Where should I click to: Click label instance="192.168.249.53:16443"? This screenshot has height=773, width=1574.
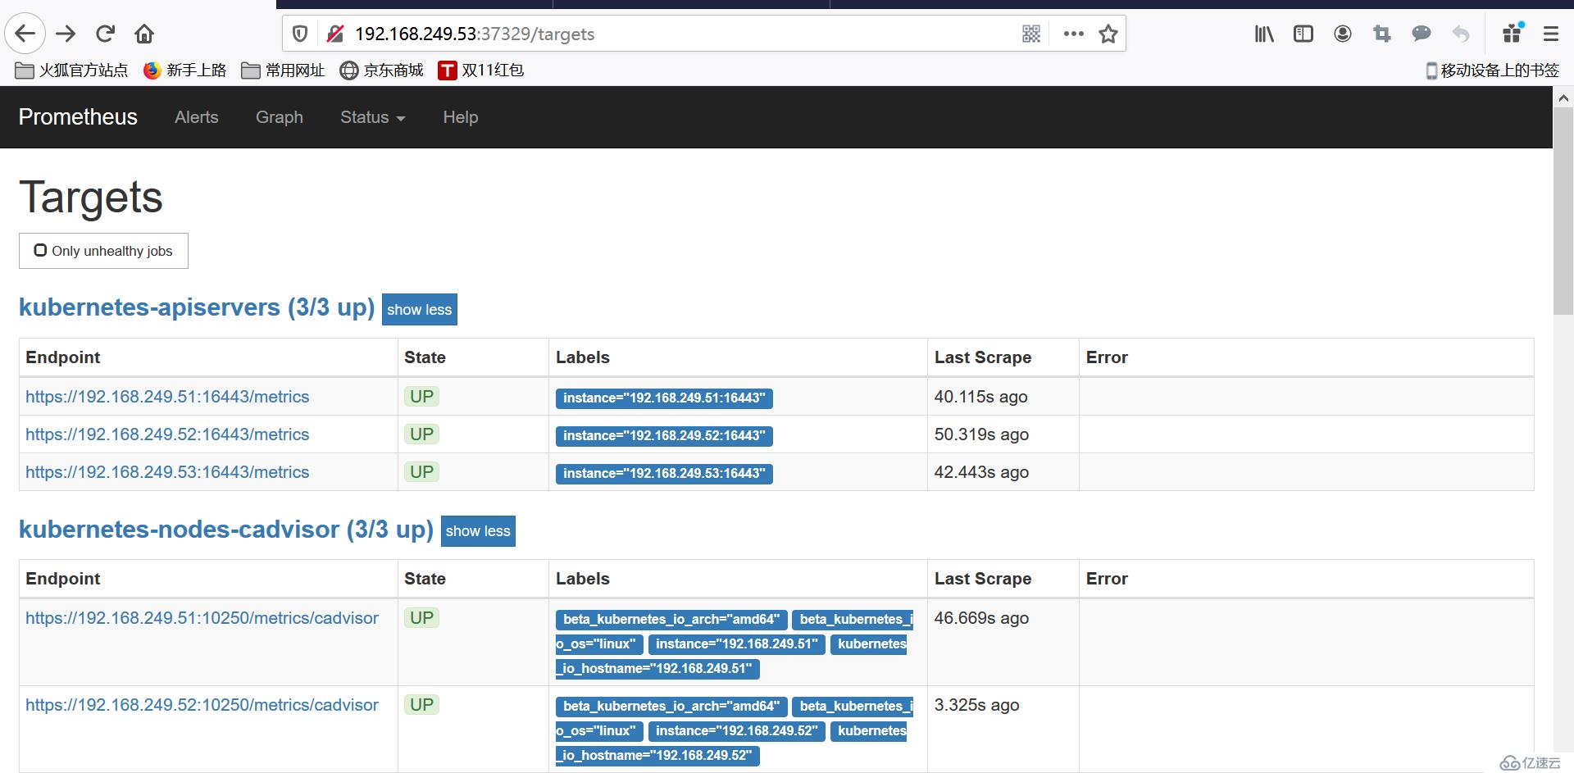coord(664,474)
